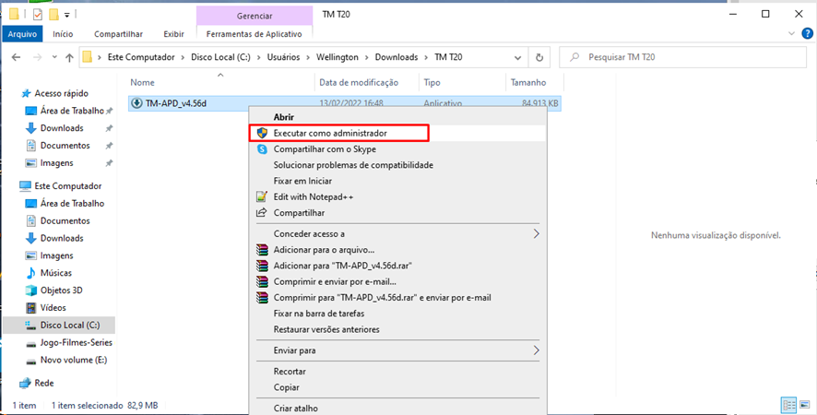Open the Exibir ribbon tab
Viewport: 817px width, 415px height.
[173, 34]
